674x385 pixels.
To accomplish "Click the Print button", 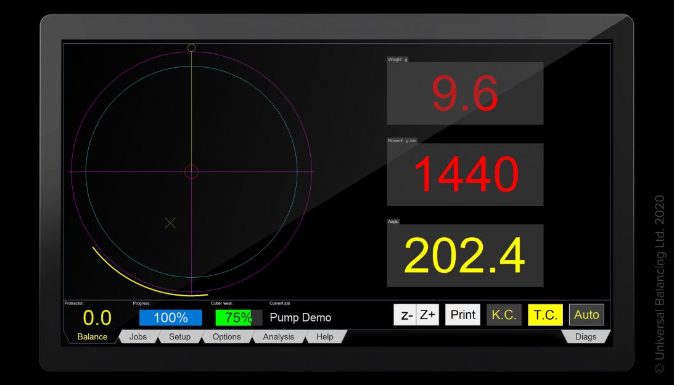I will [x=462, y=315].
